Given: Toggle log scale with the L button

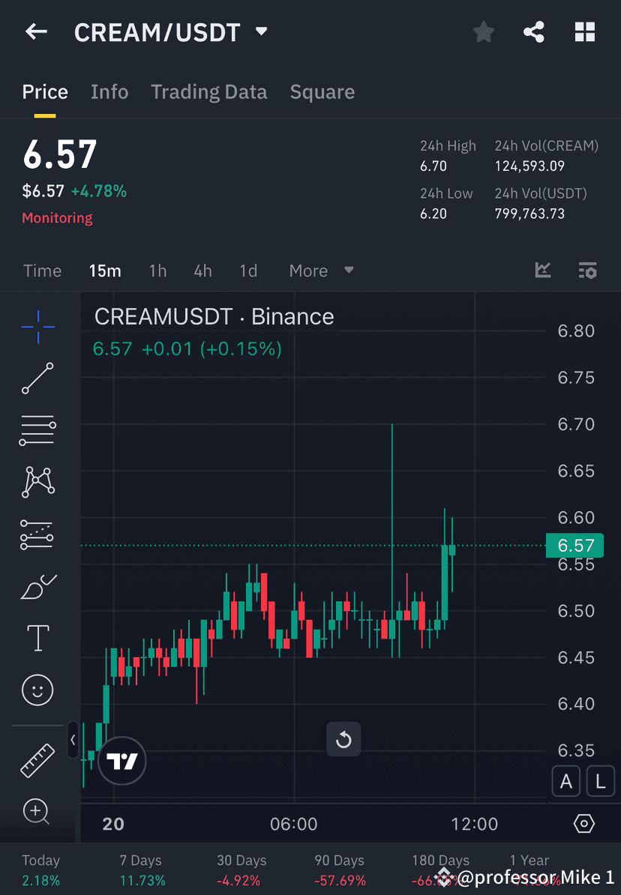Looking at the screenshot, I should 600,781.
